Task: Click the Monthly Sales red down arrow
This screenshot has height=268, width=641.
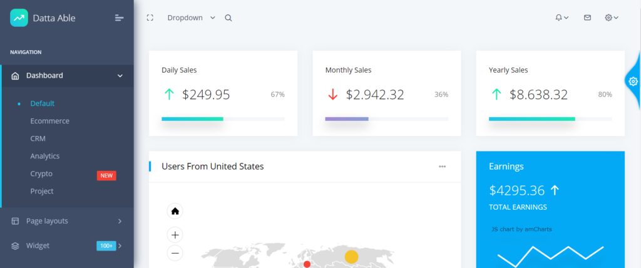Action: pos(333,95)
